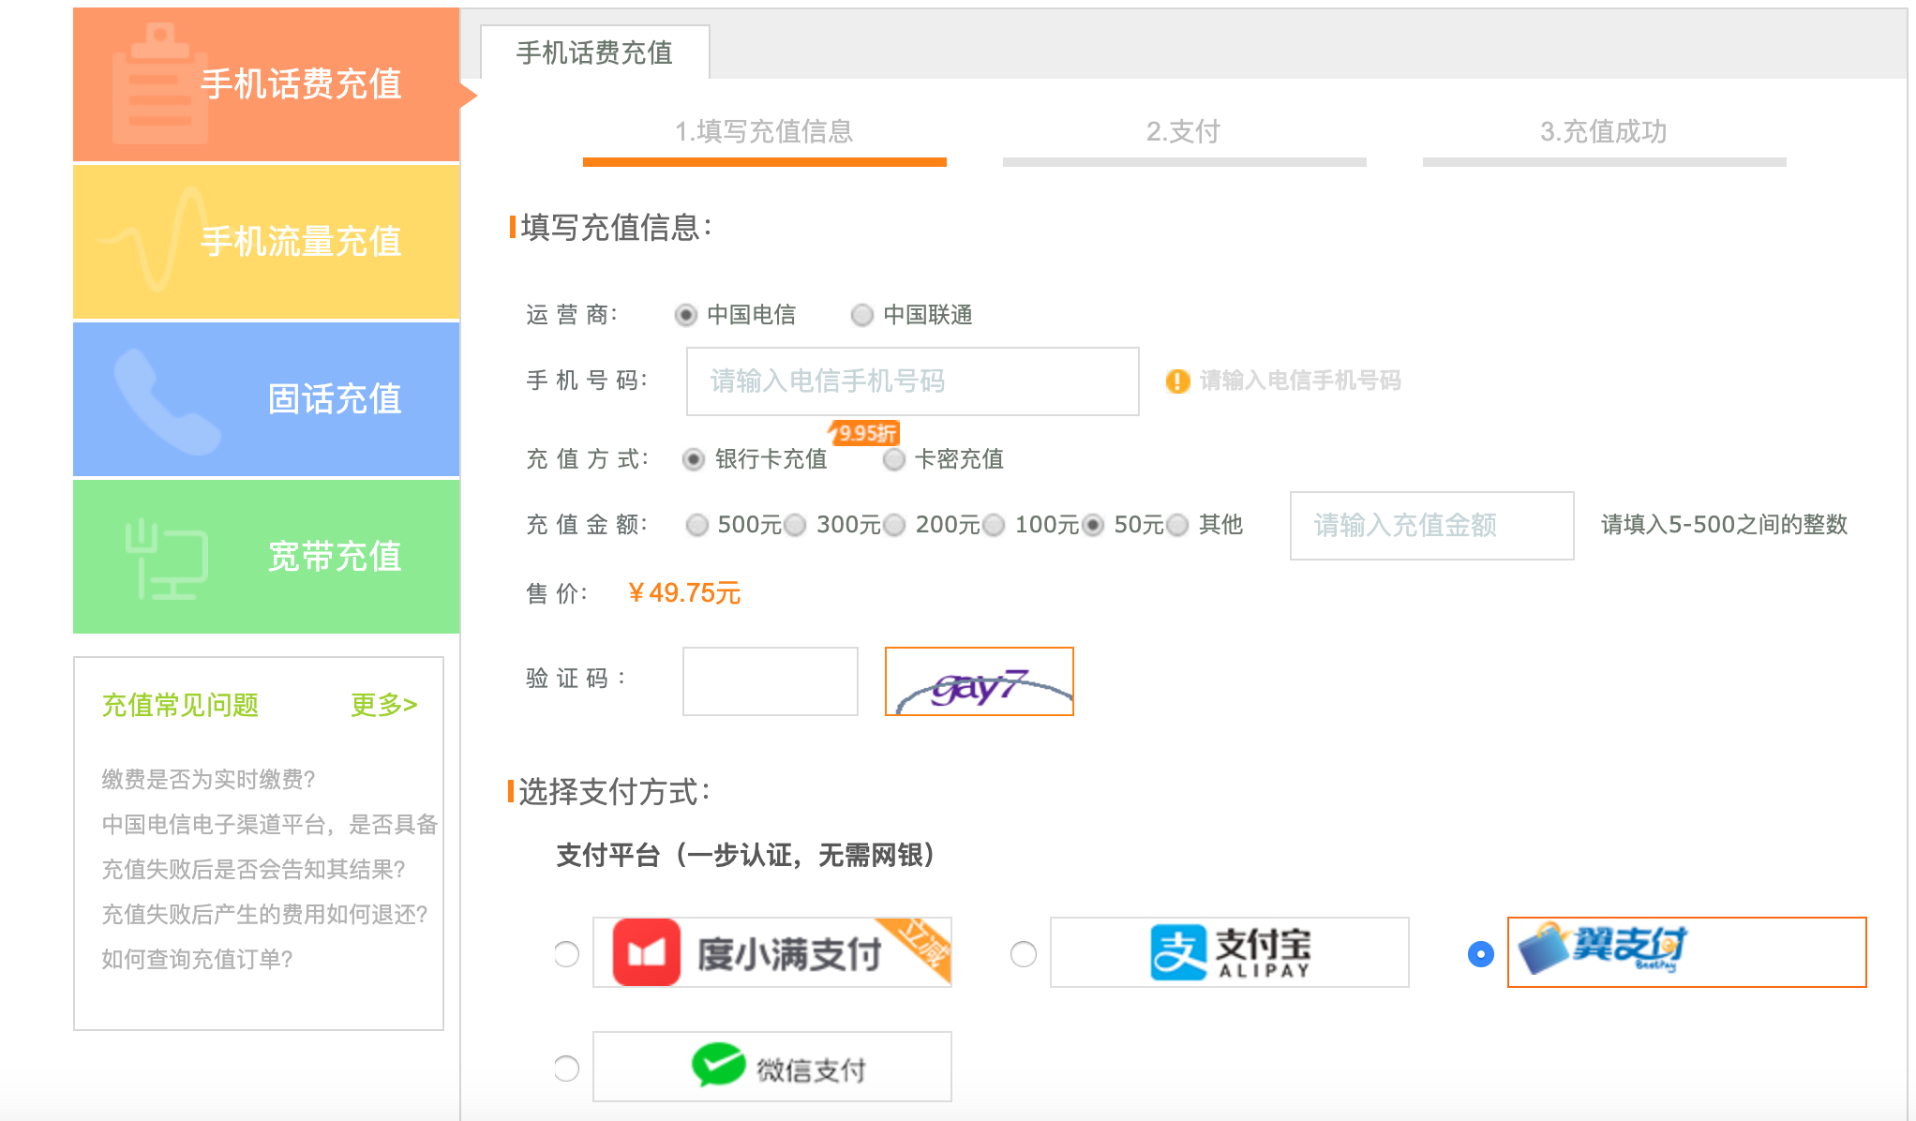
Task: Open the 手机话费充值 sidebar tile
Action: tap(266, 84)
